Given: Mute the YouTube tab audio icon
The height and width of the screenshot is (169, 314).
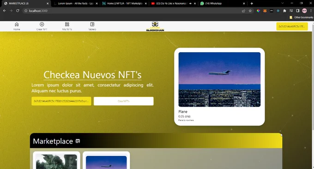Looking at the screenshot, I should coord(190,4).
